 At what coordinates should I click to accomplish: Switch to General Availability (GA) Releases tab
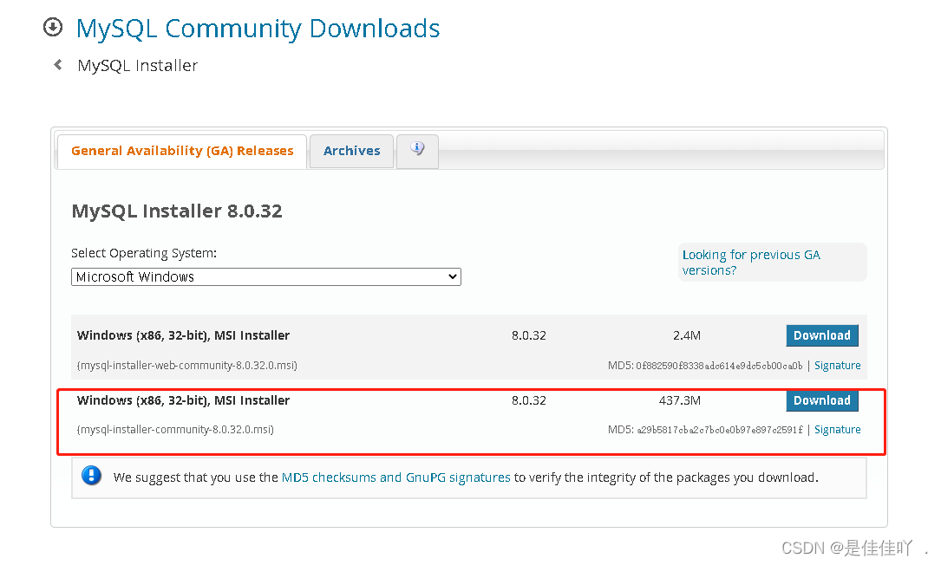click(182, 151)
